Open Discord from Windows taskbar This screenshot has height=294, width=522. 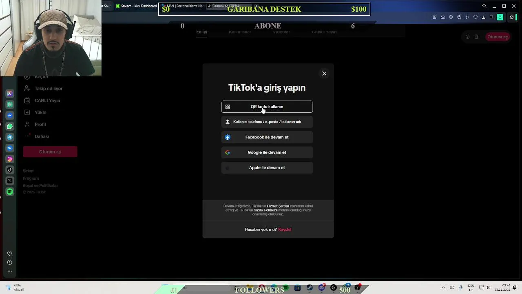322,288
